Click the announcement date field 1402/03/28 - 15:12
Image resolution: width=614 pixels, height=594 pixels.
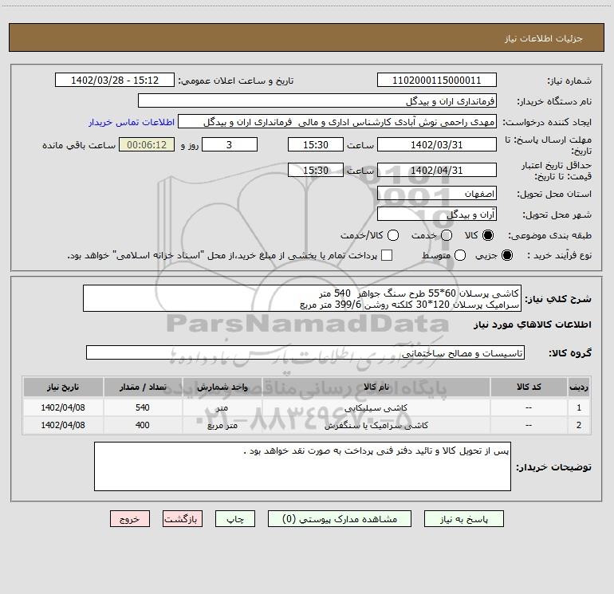click(115, 81)
